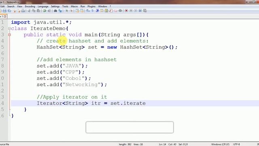The image size is (259, 146).
Task: Open the Tools menu
Action: (x=65, y=6)
